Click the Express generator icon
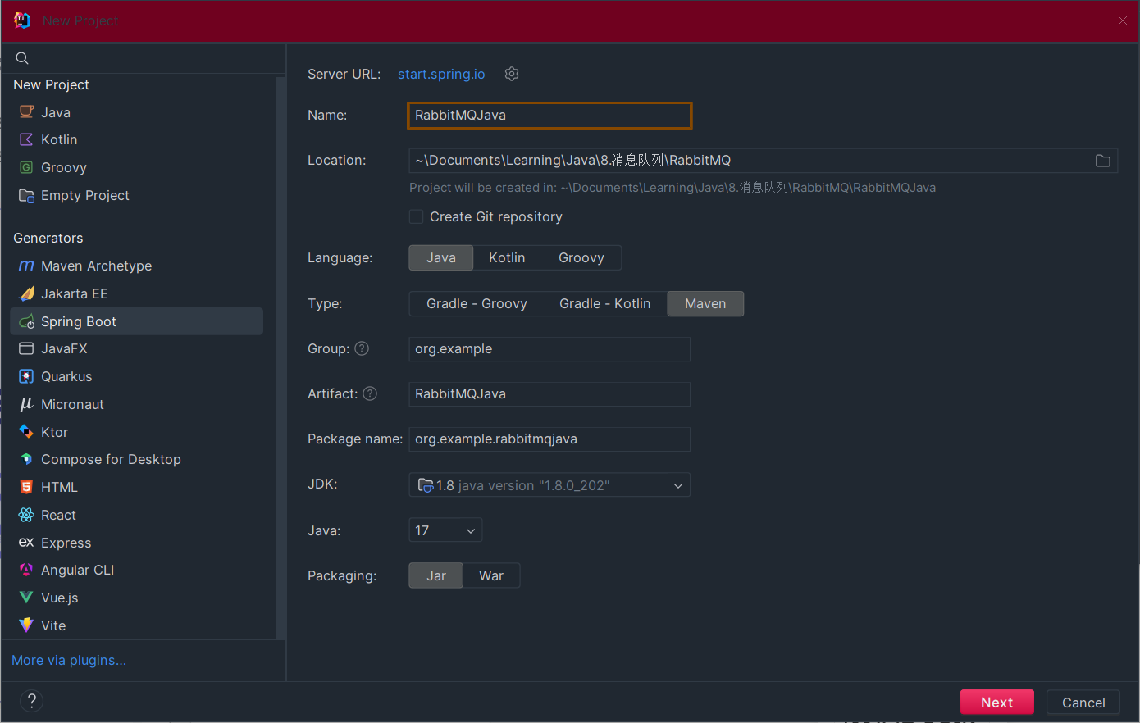This screenshot has width=1140, height=723. [x=26, y=543]
